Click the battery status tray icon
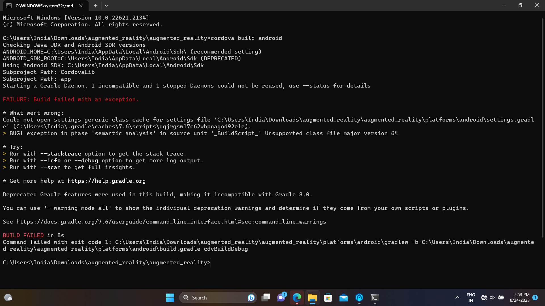This screenshot has width=545, height=306. 501,297
